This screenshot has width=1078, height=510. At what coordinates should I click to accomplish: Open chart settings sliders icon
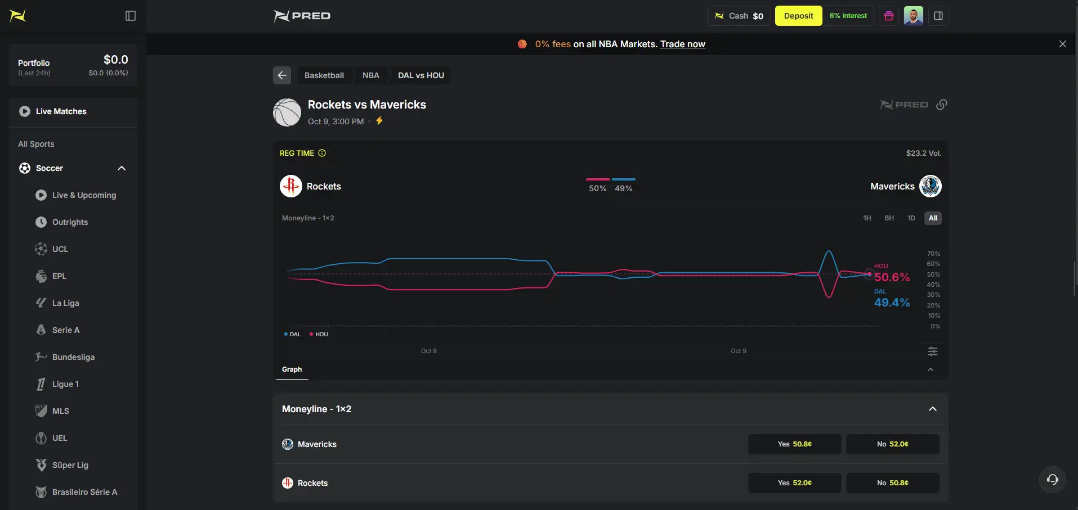click(x=933, y=351)
